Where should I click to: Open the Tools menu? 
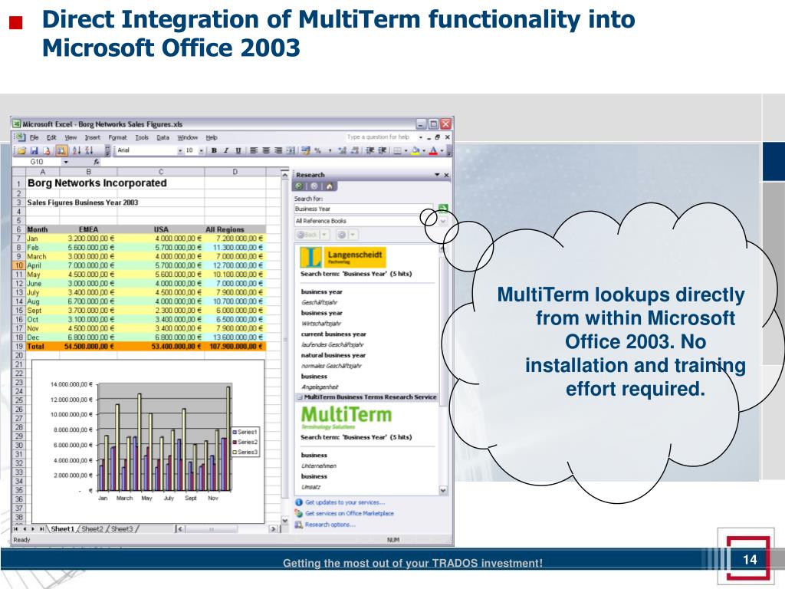pos(142,137)
